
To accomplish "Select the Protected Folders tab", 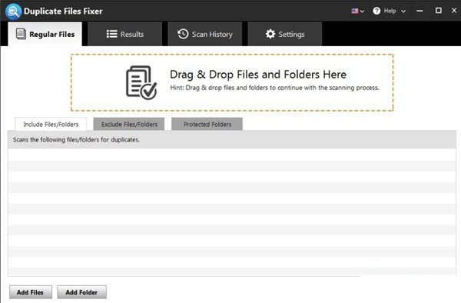I will (207, 124).
